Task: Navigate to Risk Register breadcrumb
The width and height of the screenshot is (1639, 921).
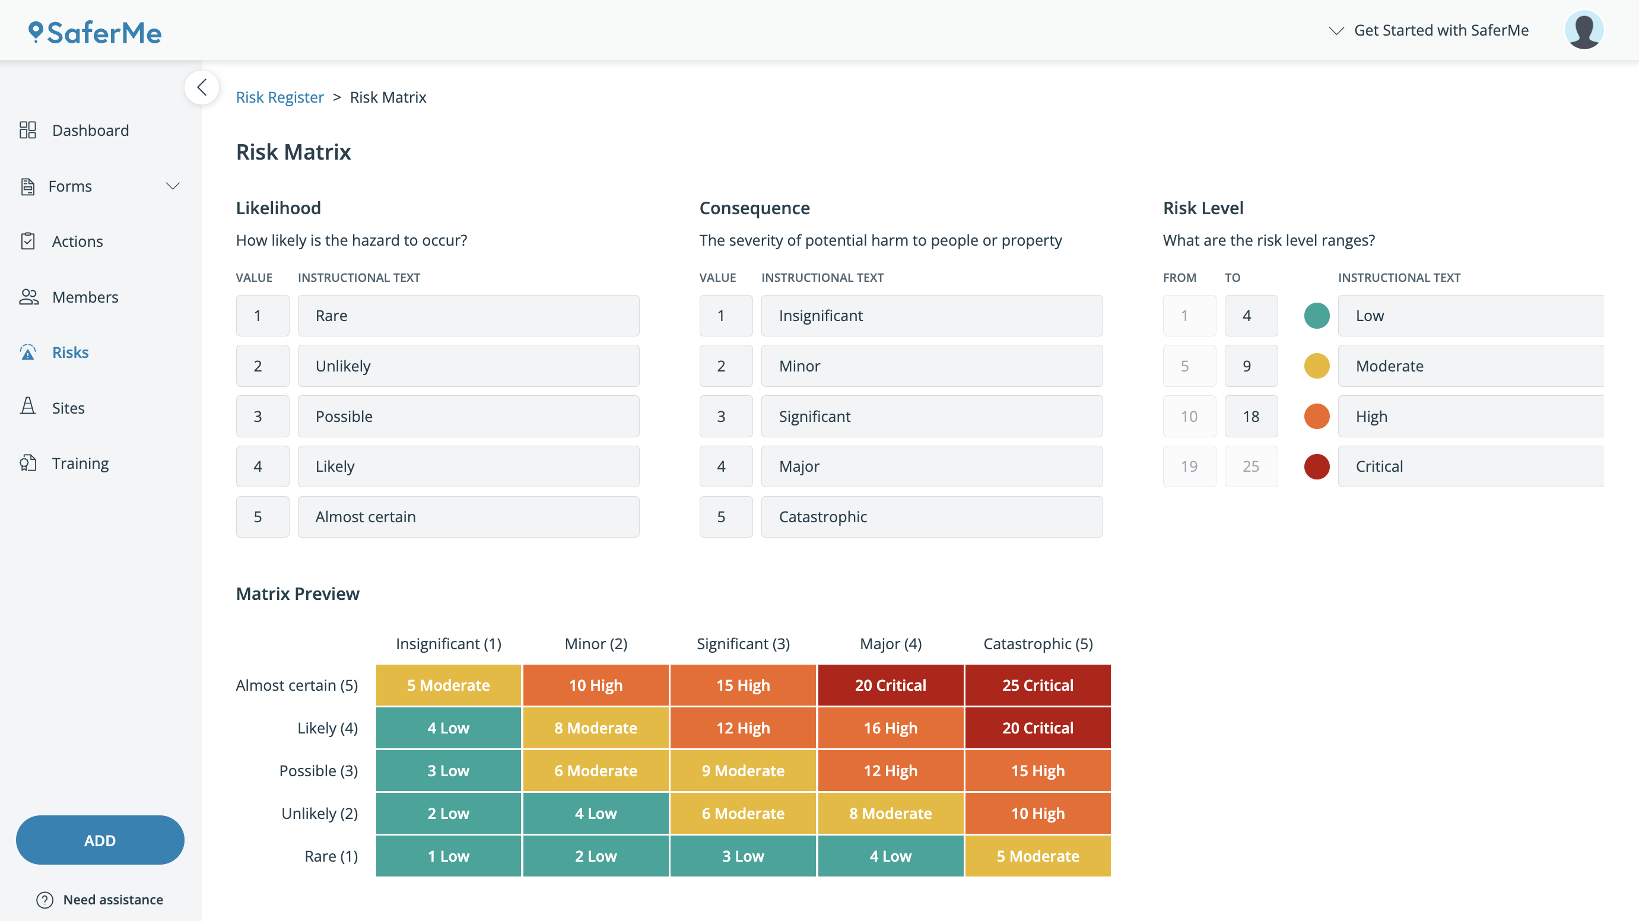Action: tap(280, 97)
